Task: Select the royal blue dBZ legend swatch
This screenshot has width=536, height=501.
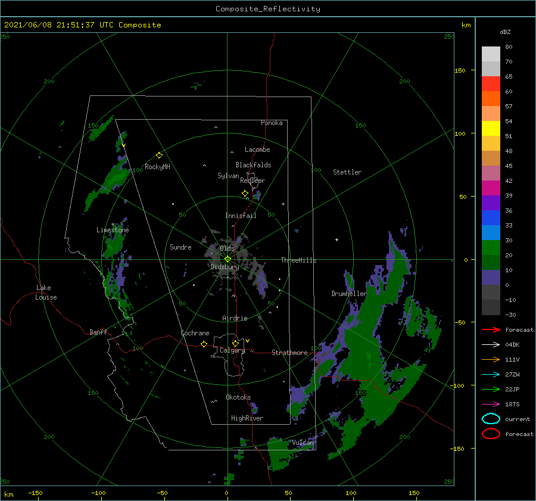Action: click(491, 217)
